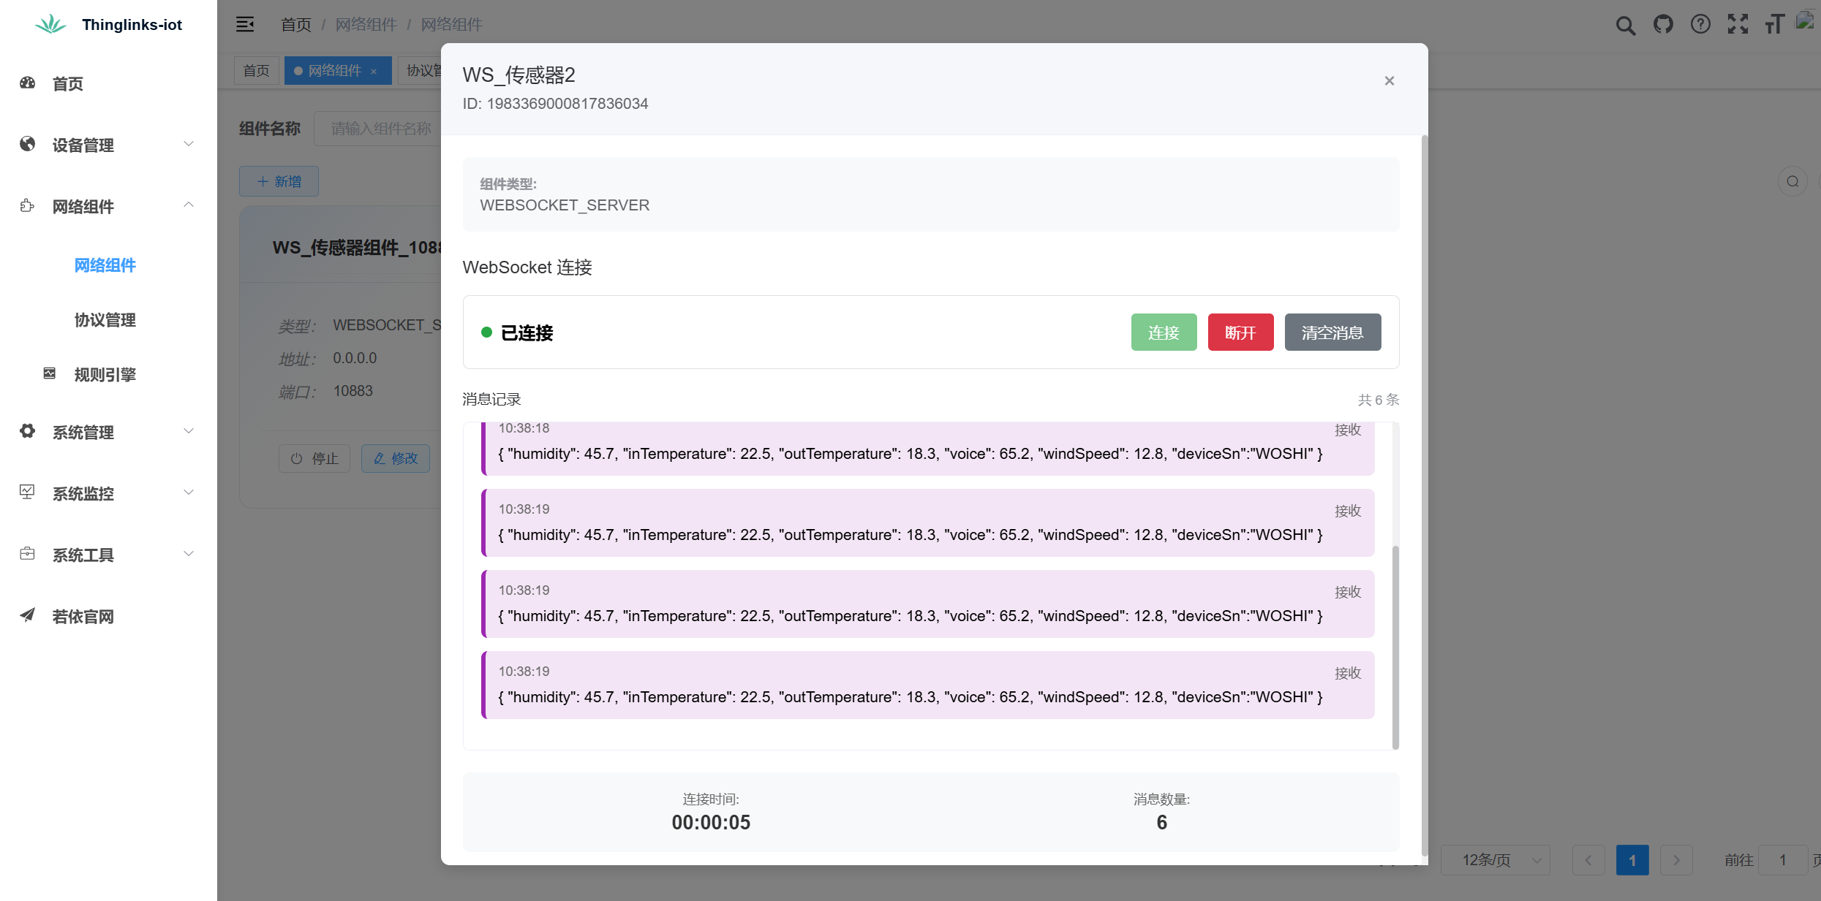Viewport: 1821px width, 901px height.
Task: Enter fullscreen mode via expand icon
Action: (1738, 24)
